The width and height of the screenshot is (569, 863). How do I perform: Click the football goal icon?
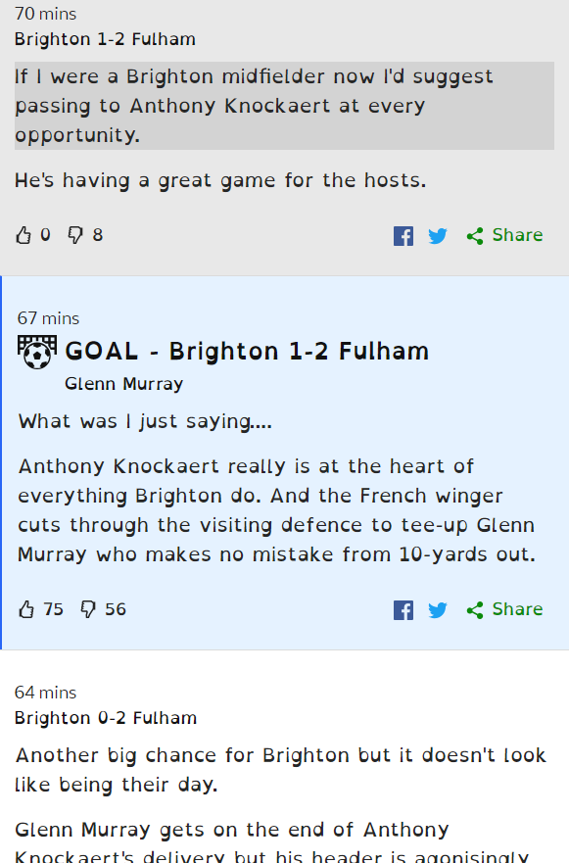(x=37, y=352)
